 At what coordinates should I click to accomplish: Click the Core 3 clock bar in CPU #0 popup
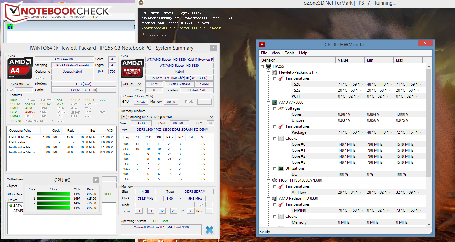[x=53, y=208]
